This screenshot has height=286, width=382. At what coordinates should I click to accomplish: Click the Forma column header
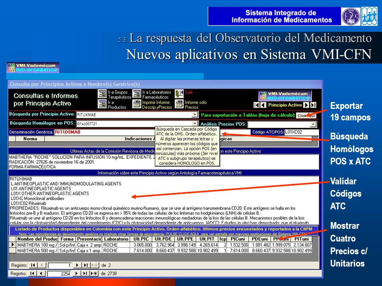click(x=67, y=239)
